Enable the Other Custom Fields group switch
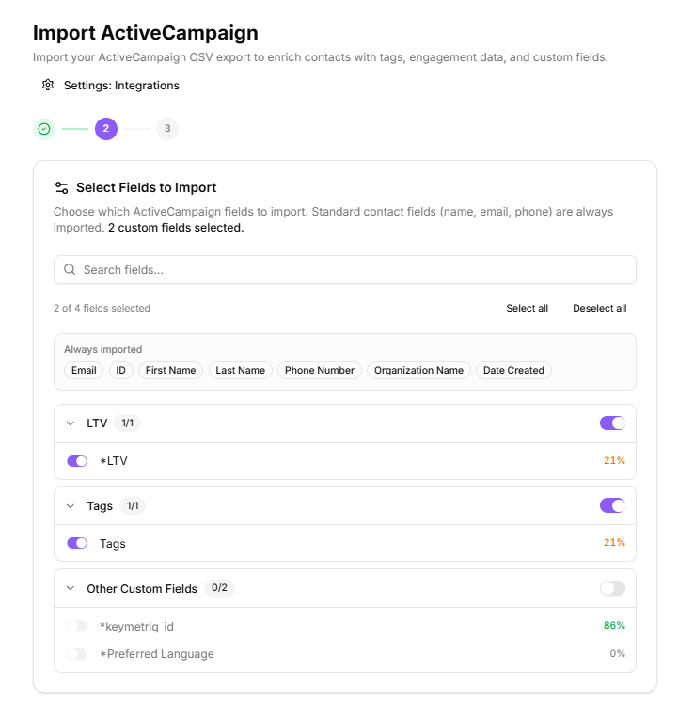This screenshot has width=678, height=703. click(x=612, y=588)
